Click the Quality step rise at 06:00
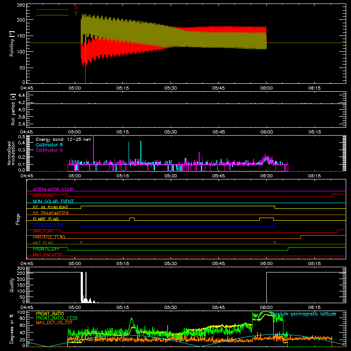The height and width of the screenshot is (351, 351). click(267, 287)
